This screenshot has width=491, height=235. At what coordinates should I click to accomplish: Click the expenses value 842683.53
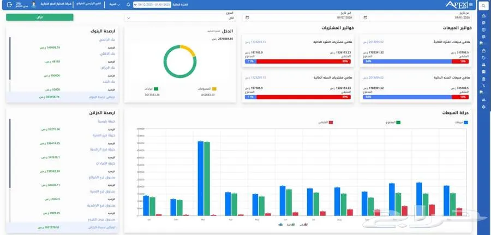(207, 94)
